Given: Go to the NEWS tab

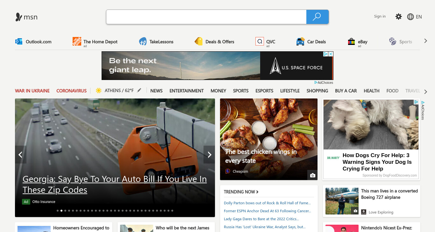Looking at the screenshot, I should pyautogui.click(x=156, y=91).
